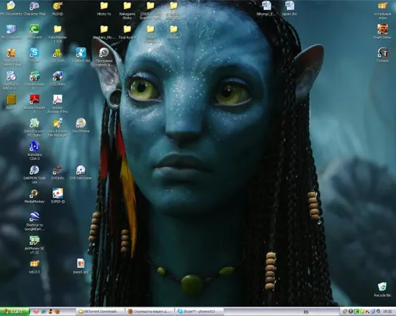Screen dimensions: 396x316
Task: Click the Start button
Action: 15,311
